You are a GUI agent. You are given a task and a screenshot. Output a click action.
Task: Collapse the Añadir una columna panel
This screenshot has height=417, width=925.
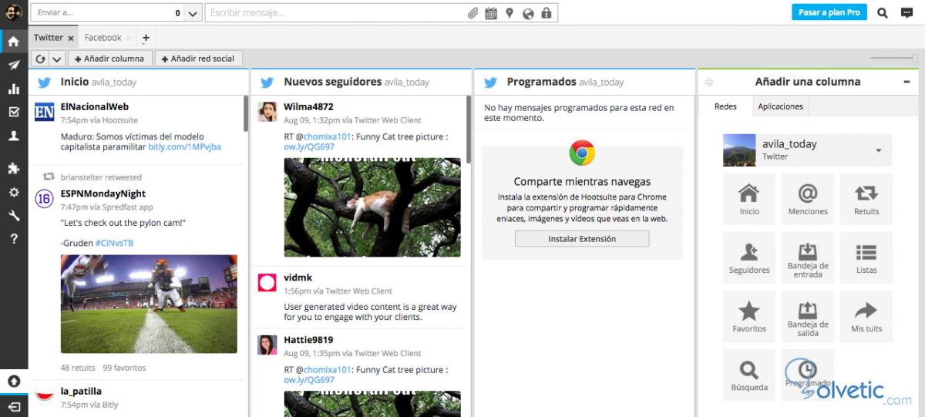906,82
